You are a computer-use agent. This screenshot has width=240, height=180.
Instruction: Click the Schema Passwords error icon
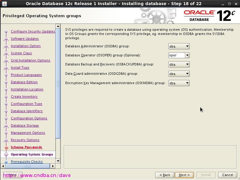pos(6,148)
